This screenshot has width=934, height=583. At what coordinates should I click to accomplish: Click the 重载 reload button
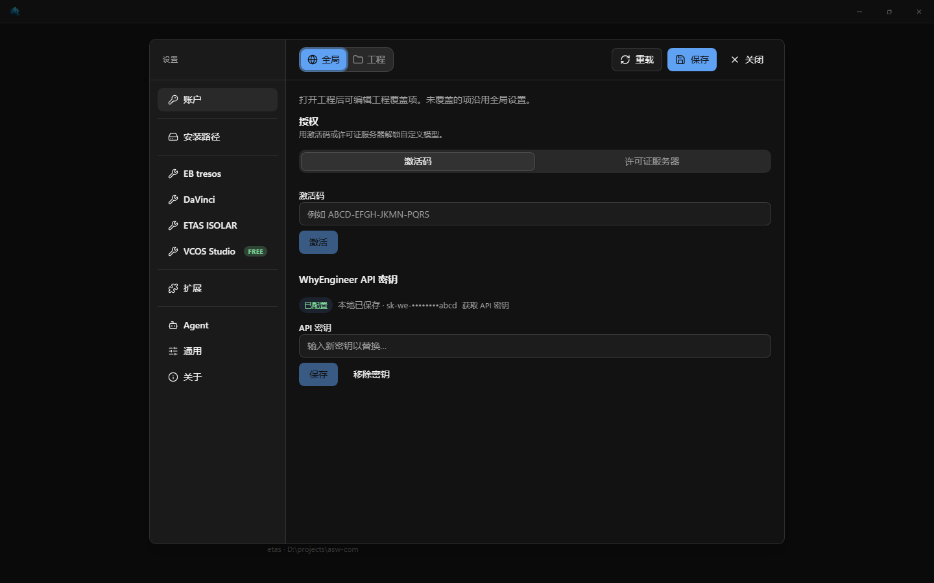(x=637, y=60)
